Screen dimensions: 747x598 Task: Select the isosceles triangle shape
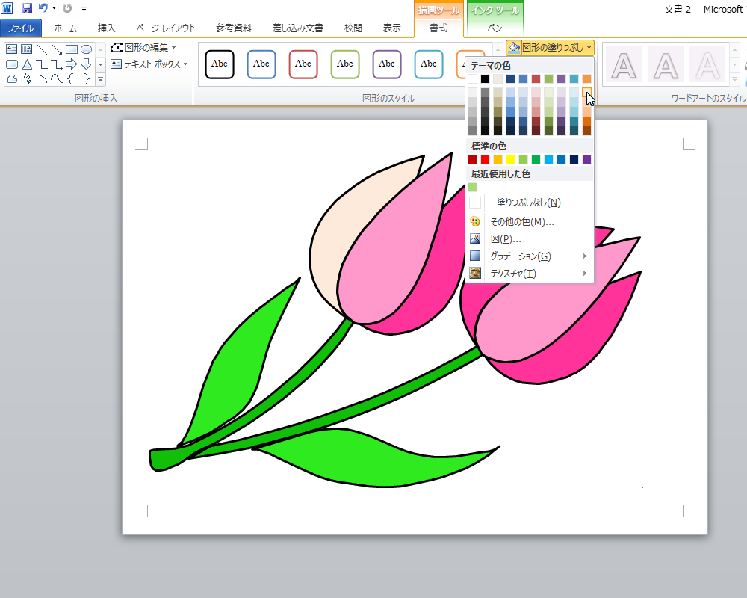pyautogui.click(x=26, y=64)
